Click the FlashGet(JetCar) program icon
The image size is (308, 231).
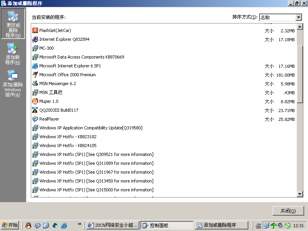tap(35, 30)
